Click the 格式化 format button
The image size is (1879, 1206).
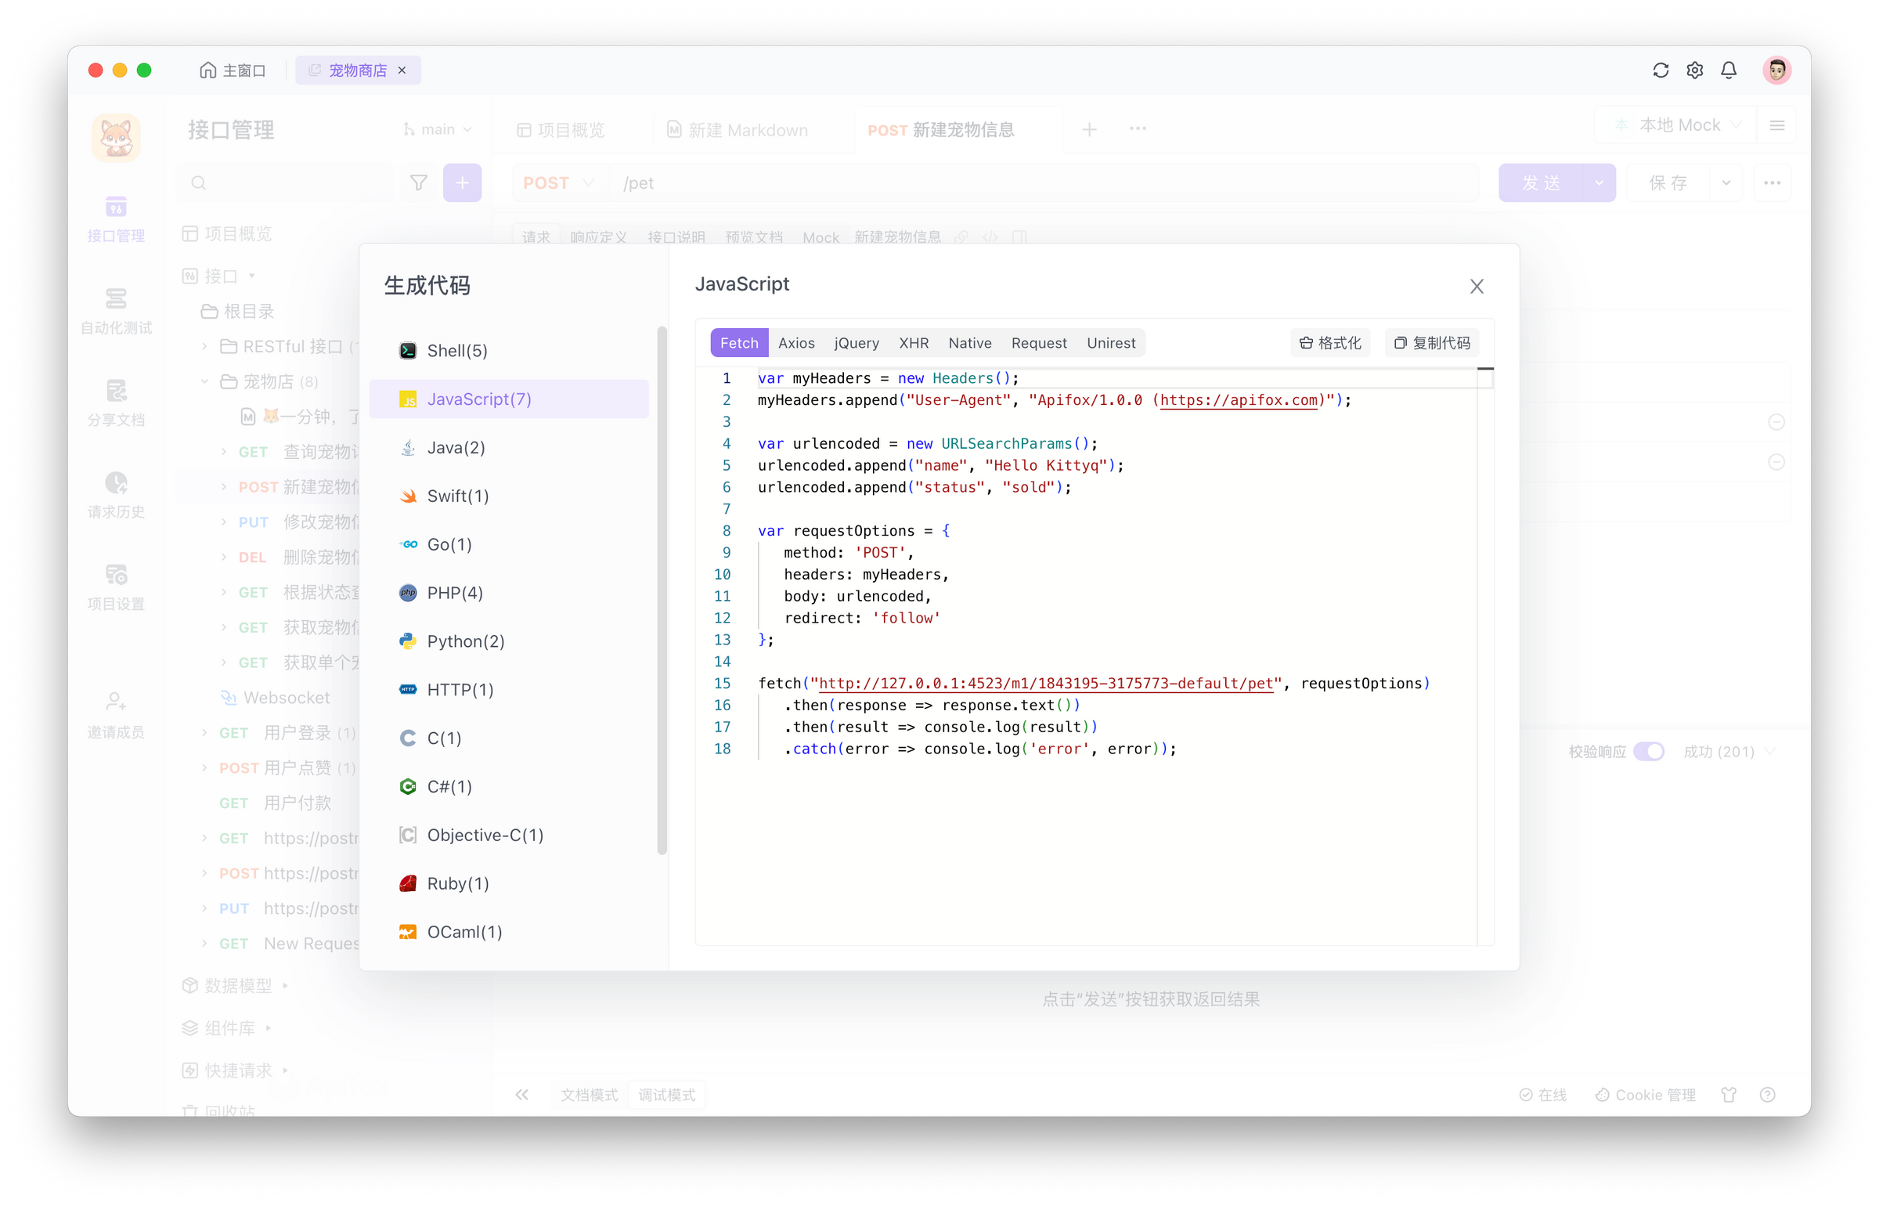click(1329, 342)
